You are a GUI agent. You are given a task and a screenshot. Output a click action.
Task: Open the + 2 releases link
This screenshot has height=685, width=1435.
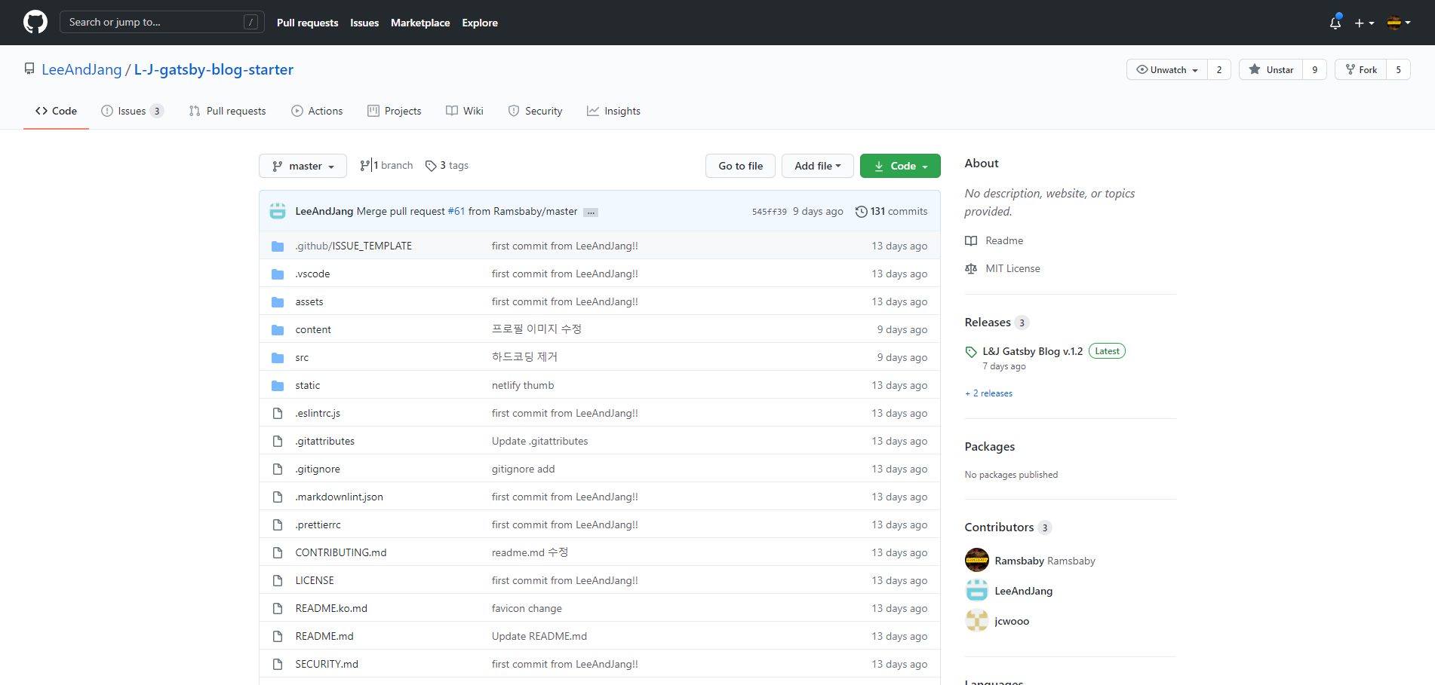click(x=989, y=393)
